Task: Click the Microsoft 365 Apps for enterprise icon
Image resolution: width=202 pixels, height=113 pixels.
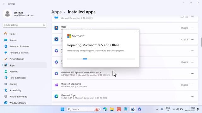Action: click(56, 73)
